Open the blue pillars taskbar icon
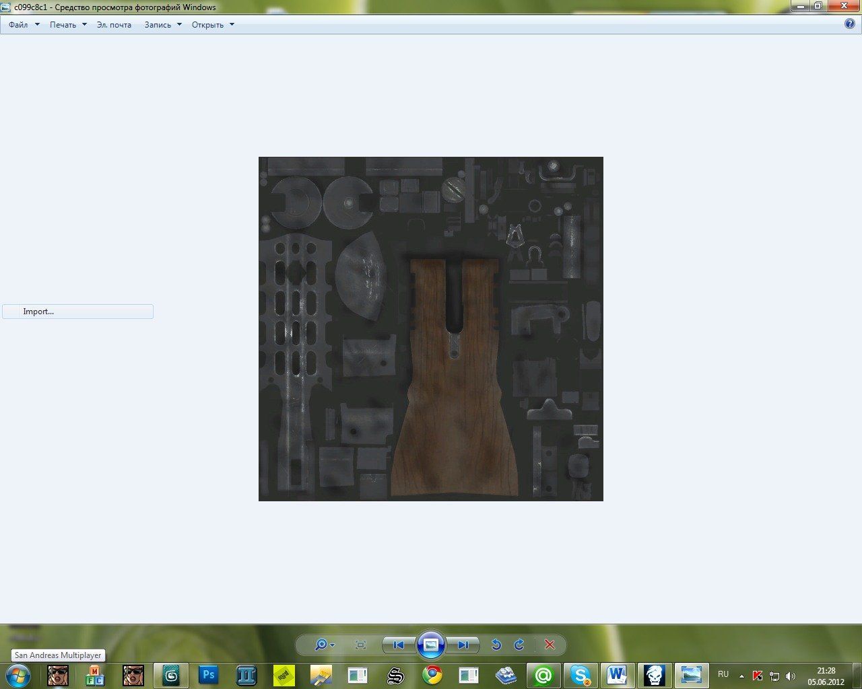The image size is (862, 689). tap(246, 675)
